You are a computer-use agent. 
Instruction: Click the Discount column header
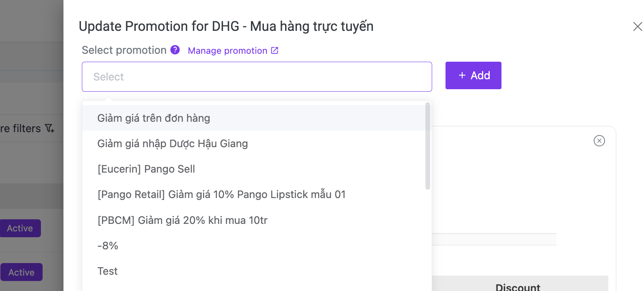coord(518,287)
